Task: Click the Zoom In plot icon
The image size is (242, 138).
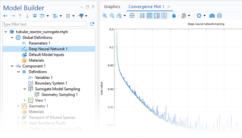Action: click(x=105, y=16)
